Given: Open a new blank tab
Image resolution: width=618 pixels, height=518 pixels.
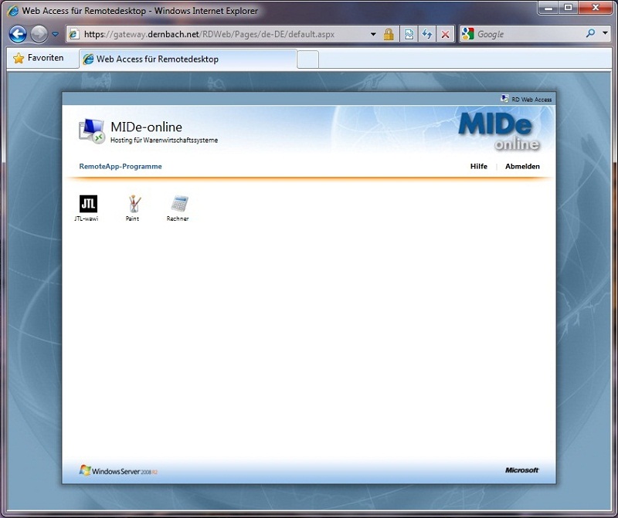Looking at the screenshot, I should pyautogui.click(x=307, y=59).
